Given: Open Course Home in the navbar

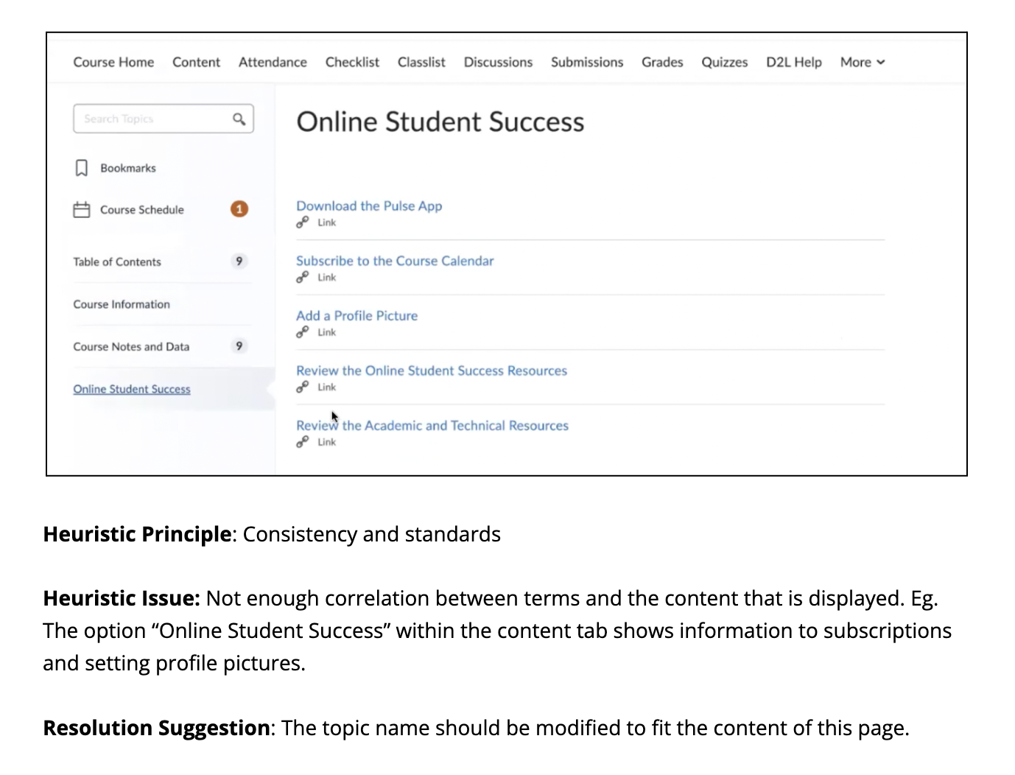Looking at the screenshot, I should tap(113, 63).
